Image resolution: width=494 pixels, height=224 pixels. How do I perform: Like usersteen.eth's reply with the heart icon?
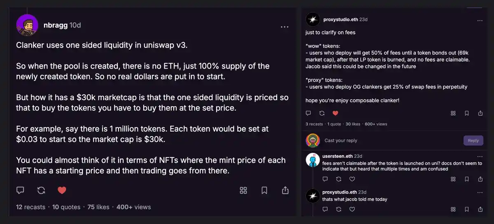352,179
